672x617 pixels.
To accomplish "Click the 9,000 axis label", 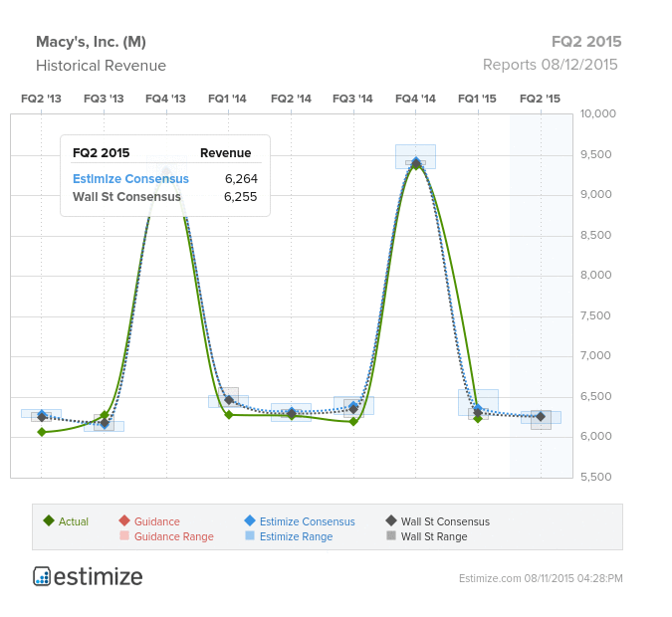I will click(x=595, y=194).
